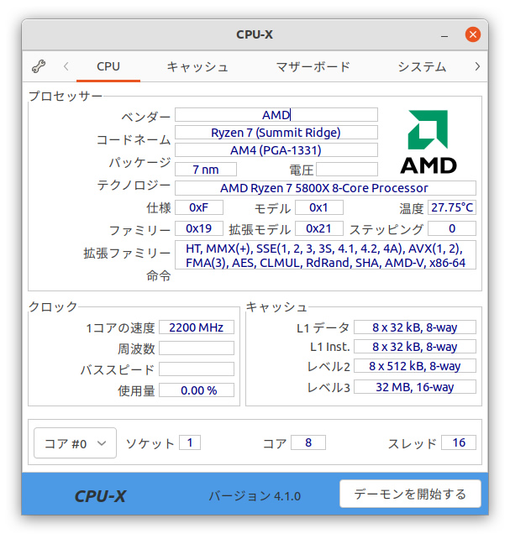Select the CPU tab
This screenshot has width=510, height=539.
point(108,66)
